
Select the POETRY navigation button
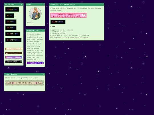click(11, 28)
